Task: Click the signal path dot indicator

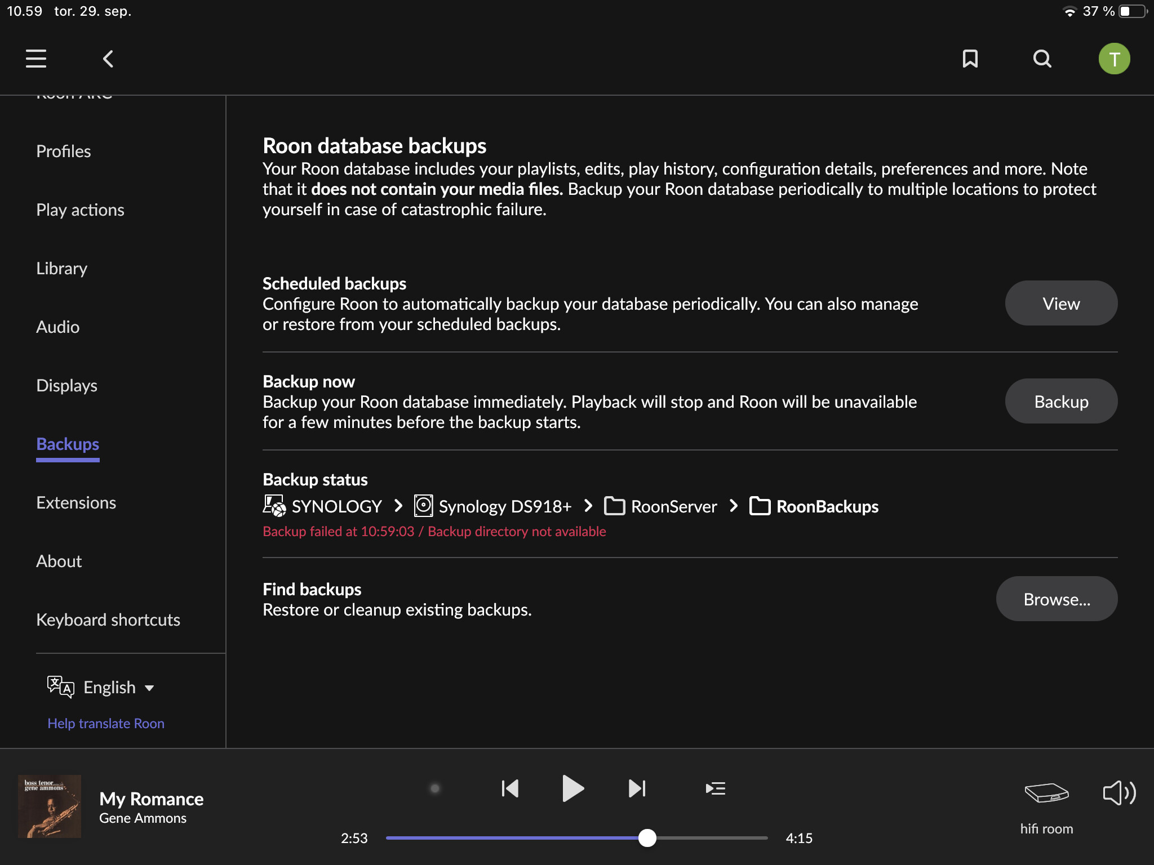Action: point(434,788)
